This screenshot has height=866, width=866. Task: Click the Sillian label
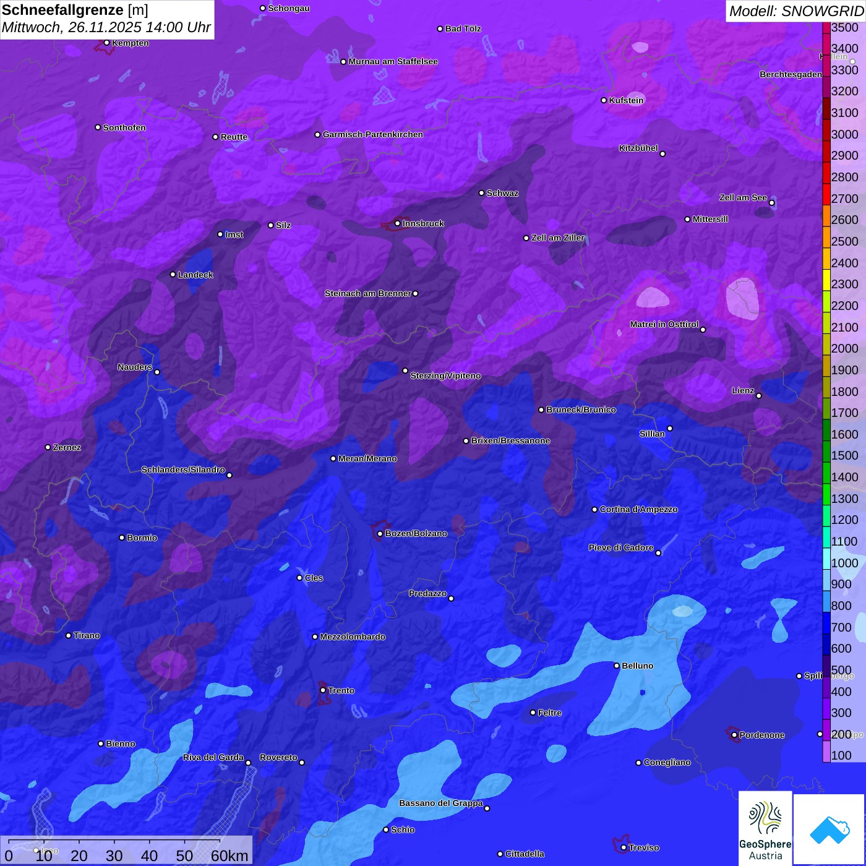tap(652, 434)
